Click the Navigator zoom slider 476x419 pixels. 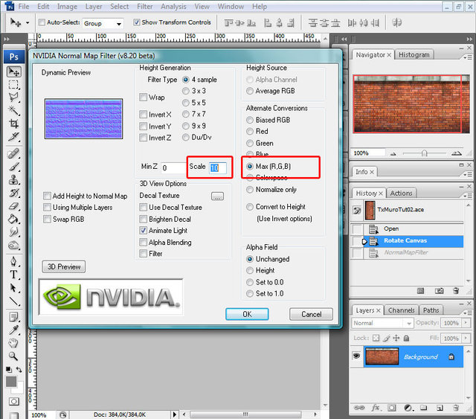(422, 153)
